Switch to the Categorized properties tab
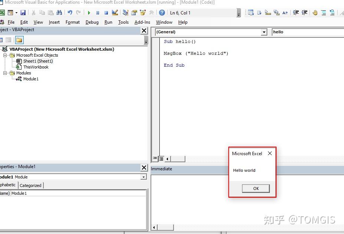 pos(30,185)
